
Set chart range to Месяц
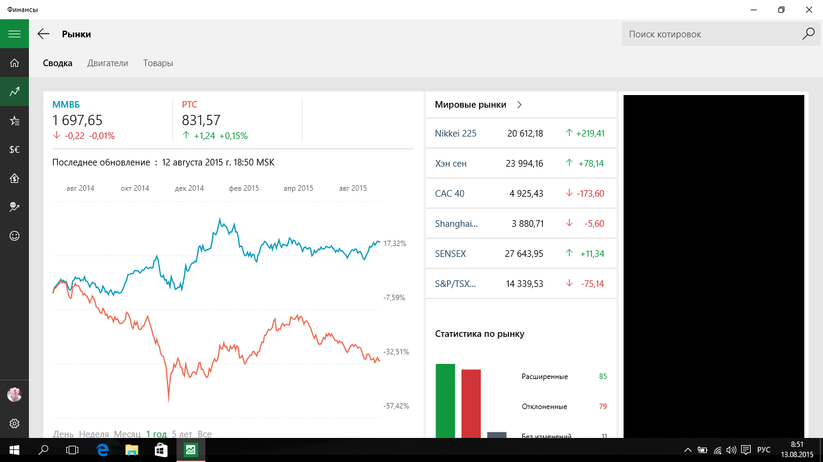pos(127,434)
